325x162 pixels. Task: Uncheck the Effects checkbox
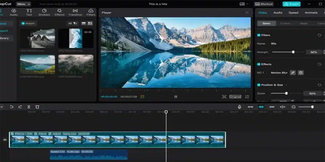click(x=259, y=64)
